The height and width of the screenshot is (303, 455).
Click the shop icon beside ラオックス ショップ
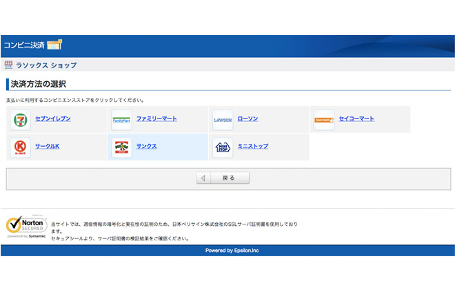8,65
